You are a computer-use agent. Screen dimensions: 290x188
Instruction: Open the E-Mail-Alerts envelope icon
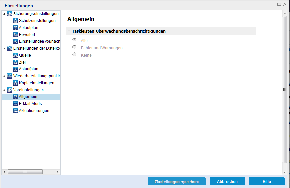pyautogui.click(x=15, y=104)
